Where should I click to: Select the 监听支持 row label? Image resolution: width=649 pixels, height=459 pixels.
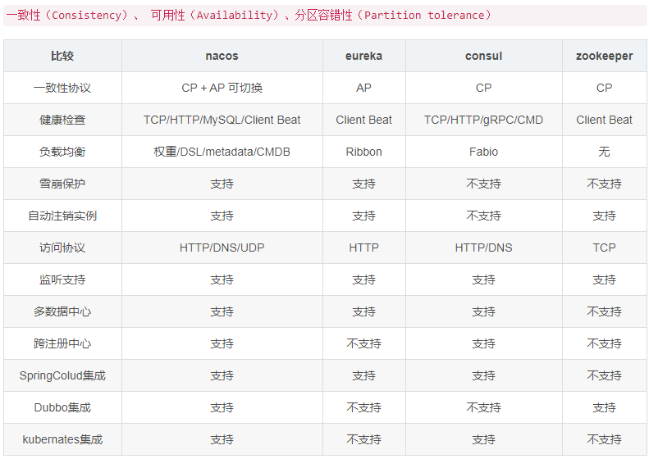coord(62,279)
